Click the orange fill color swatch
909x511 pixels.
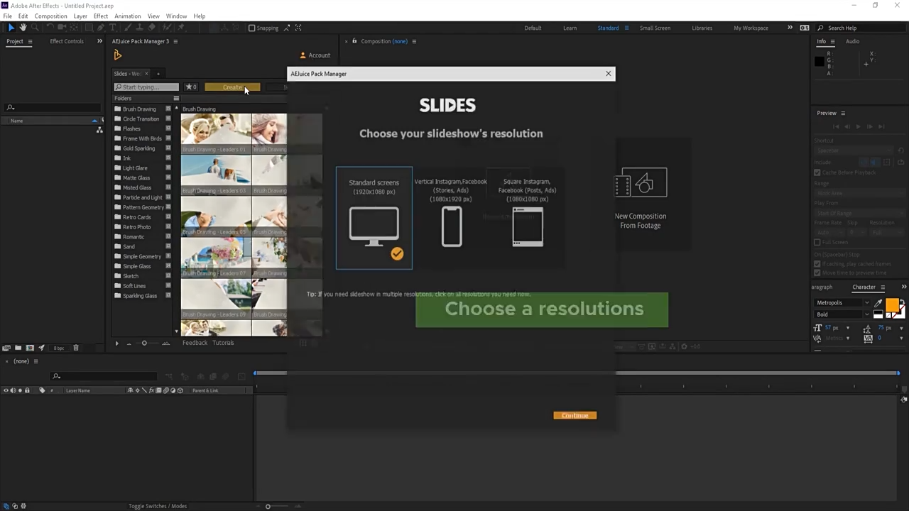coord(892,305)
